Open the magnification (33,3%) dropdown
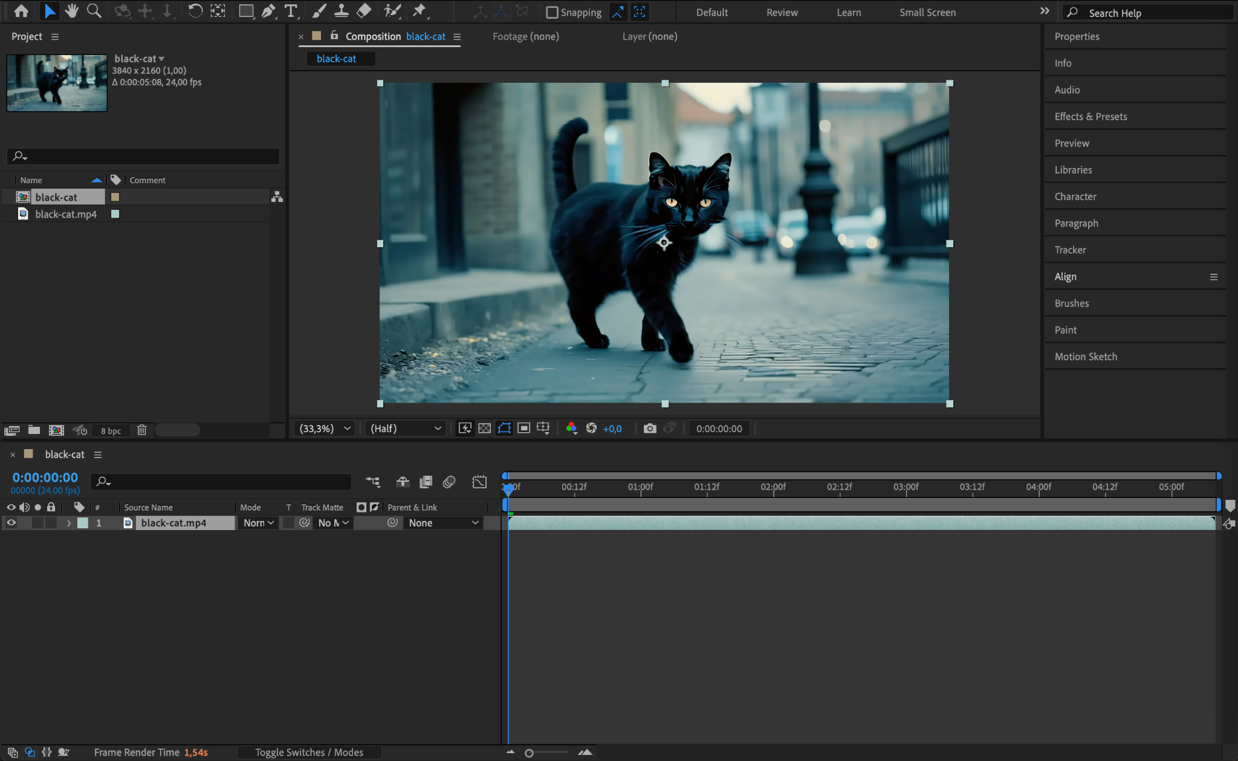Image resolution: width=1238 pixels, height=761 pixels. click(325, 429)
